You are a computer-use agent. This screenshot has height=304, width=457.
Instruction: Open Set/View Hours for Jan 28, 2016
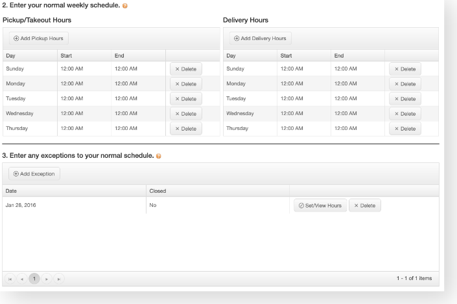(320, 206)
